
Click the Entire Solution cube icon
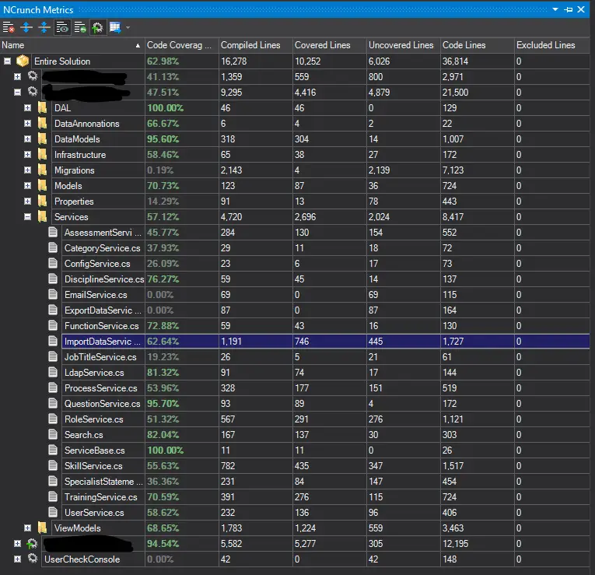coord(23,61)
